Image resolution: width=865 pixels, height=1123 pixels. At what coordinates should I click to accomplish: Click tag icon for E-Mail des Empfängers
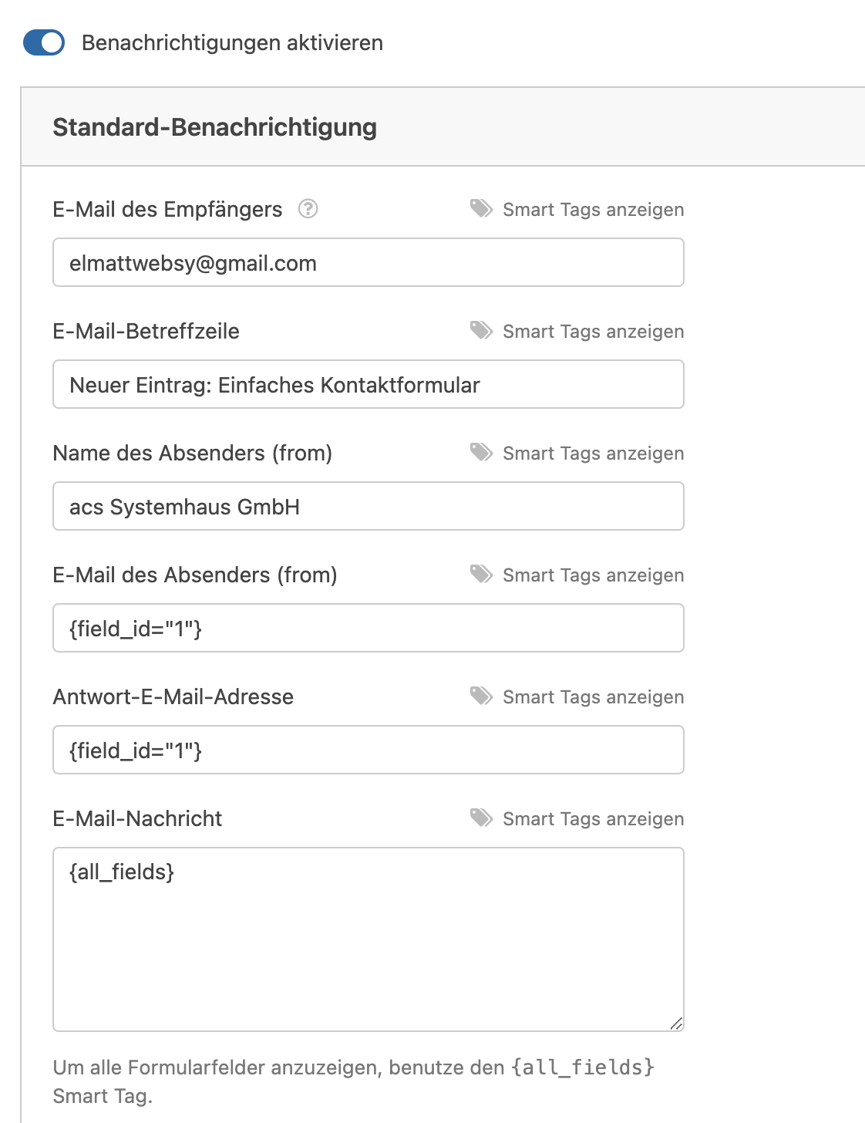click(482, 209)
